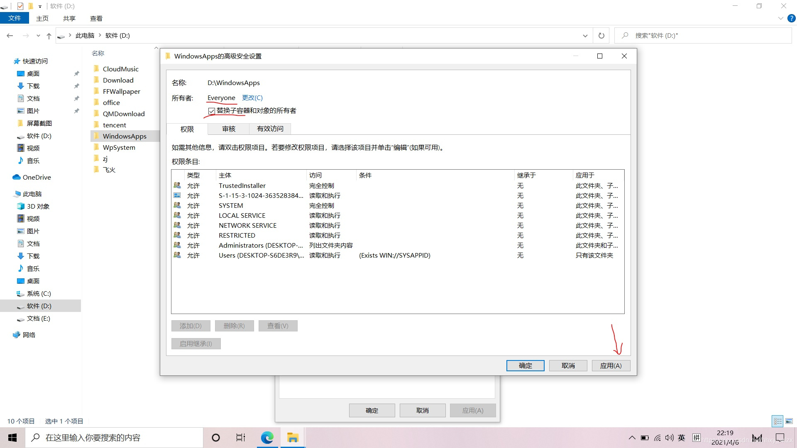This screenshot has height=448, width=797.
Task: Click the 应用(A) button
Action: [611, 365]
